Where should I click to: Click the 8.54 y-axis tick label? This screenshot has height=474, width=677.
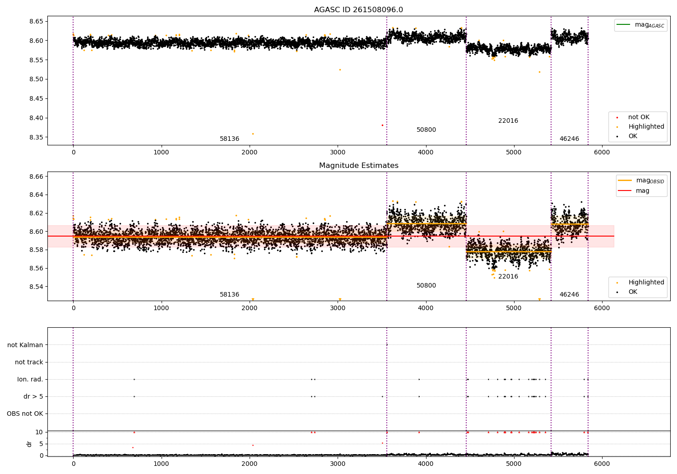coord(36,287)
